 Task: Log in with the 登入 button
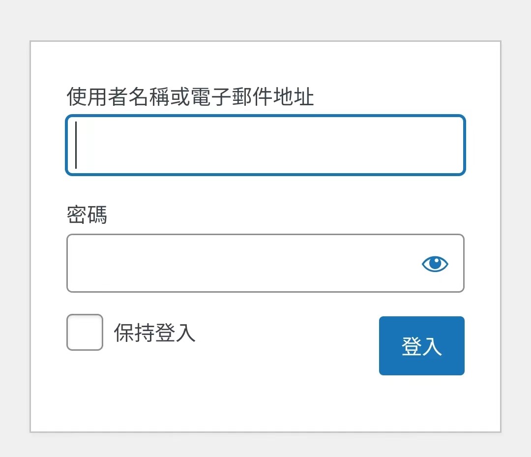421,346
